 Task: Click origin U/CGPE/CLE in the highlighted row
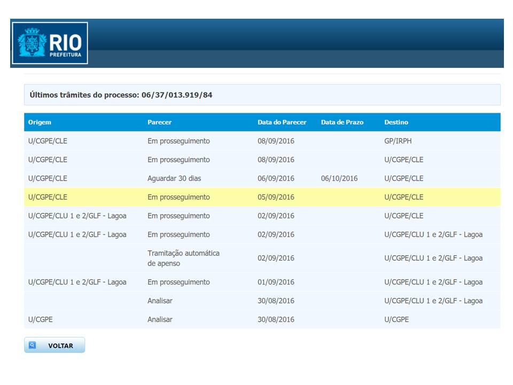pyautogui.click(x=48, y=197)
